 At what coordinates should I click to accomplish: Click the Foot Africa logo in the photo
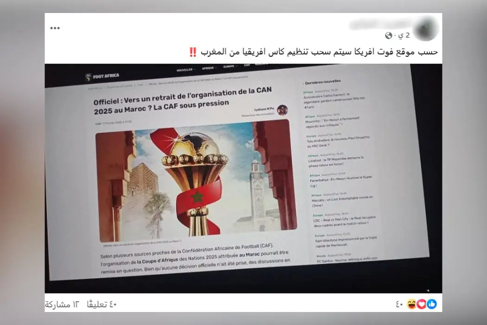pyautogui.click(x=102, y=77)
